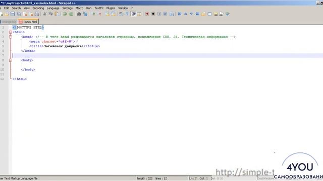Save the current file using the toolbar
Screen dimensions: 323x181
pyautogui.click(x=13, y=14)
